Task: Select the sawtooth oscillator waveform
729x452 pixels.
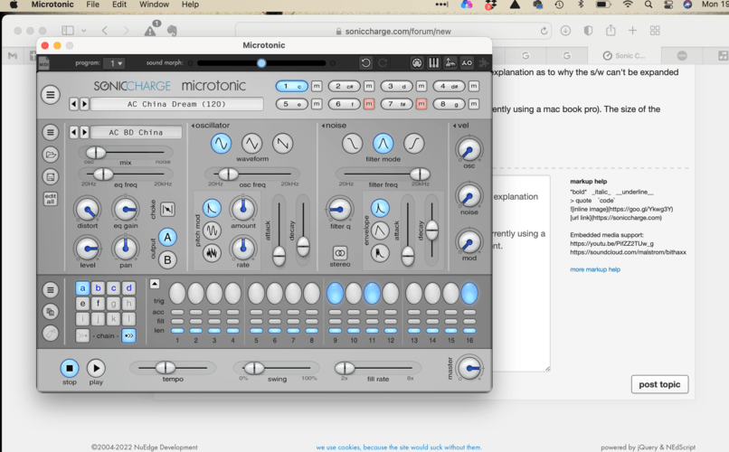Action: coord(283,144)
